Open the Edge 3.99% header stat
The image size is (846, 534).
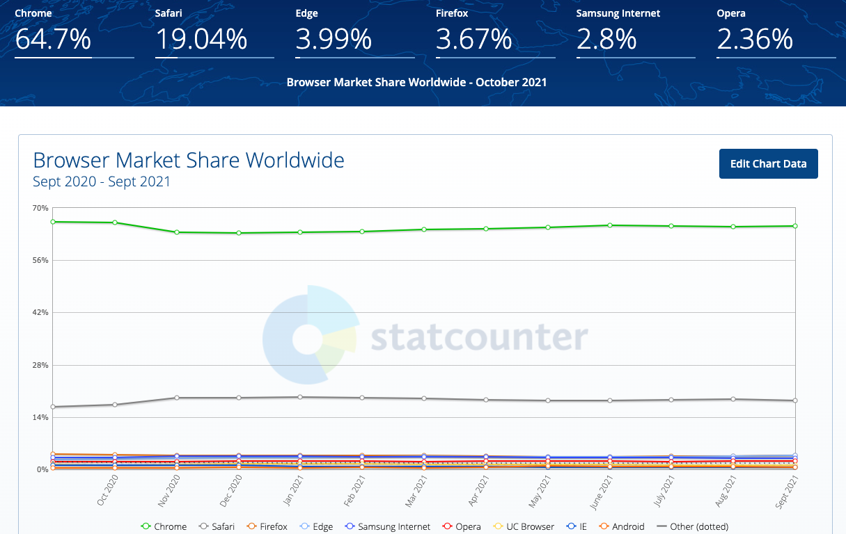[334, 40]
